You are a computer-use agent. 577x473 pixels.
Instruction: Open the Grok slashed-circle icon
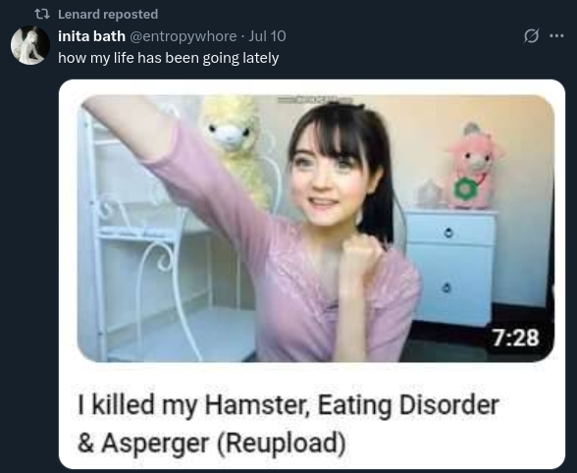pos(531,36)
